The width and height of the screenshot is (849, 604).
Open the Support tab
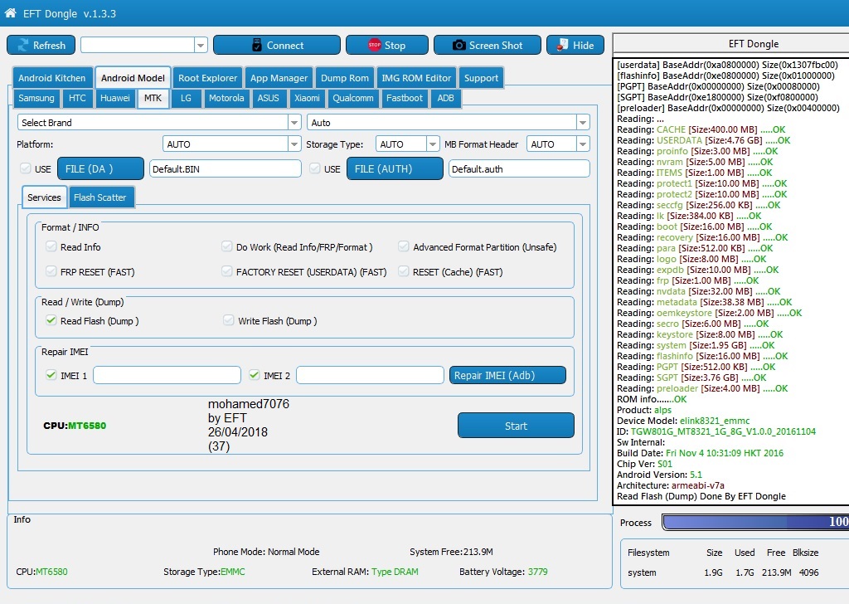click(481, 78)
